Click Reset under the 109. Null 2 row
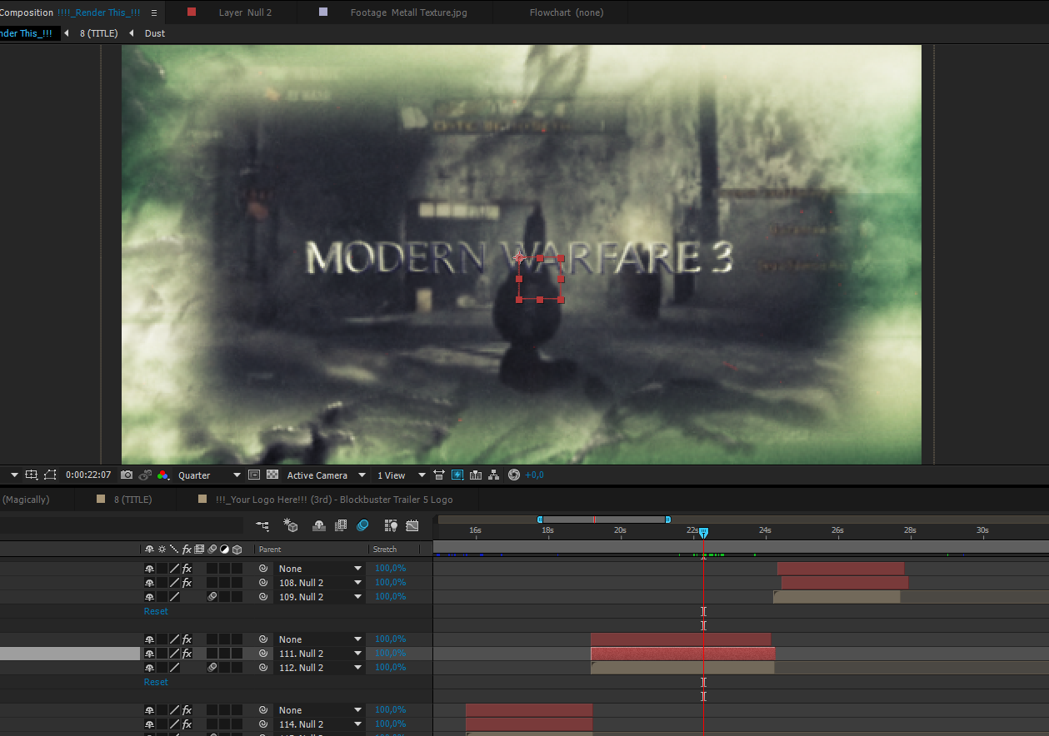The width and height of the screenshot is (1049, 736). [x=156, y=611]
